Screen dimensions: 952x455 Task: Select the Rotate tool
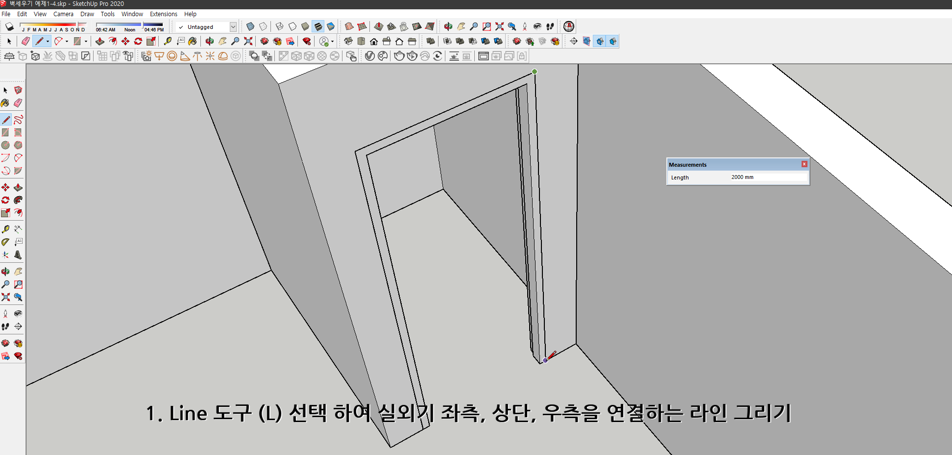(138, 41)
